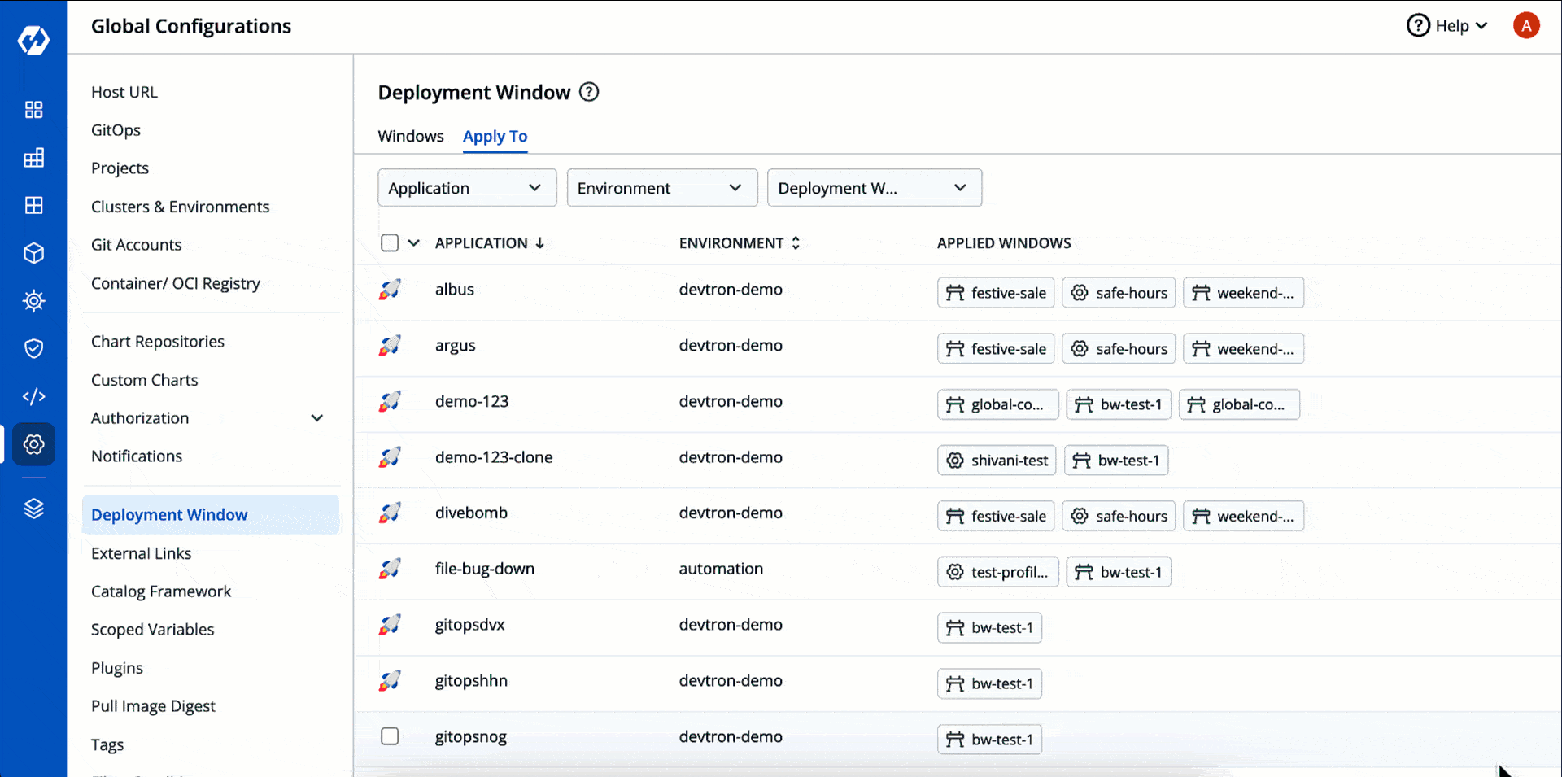Click the Devtron logo at top left
The image size is (1562, 777).
[33, 38]
